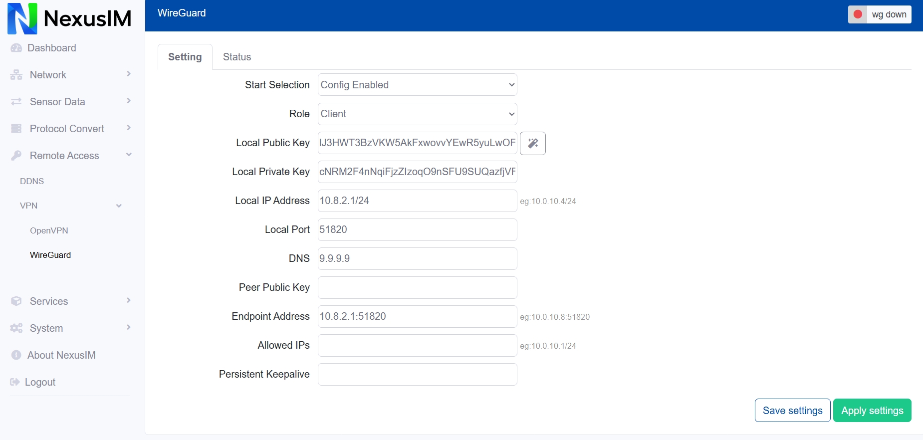The width and height of the screenshot is (923, 440).
Task: Click the Sensor Data arrows icon
Action: point(16,102)
